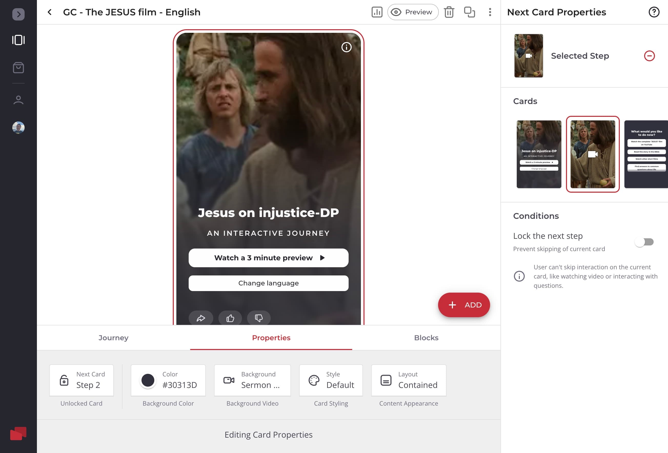The height and width of the screenshot is (453, 668).
Task: Click the thumbs up icon on card
Action: coord(230,318)
